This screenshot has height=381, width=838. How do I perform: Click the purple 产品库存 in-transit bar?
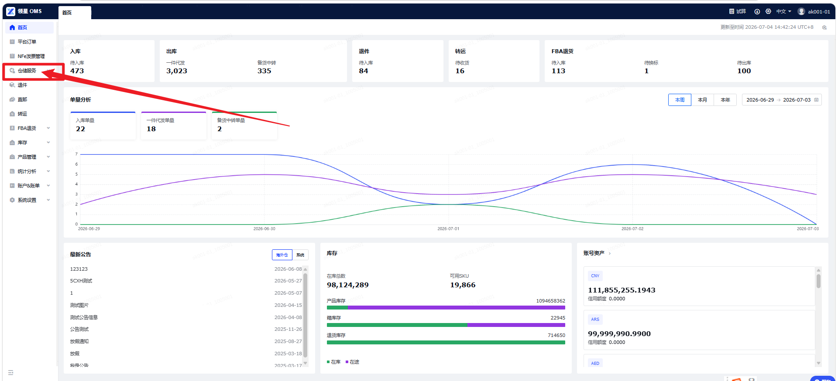click(x=457, y=308)
